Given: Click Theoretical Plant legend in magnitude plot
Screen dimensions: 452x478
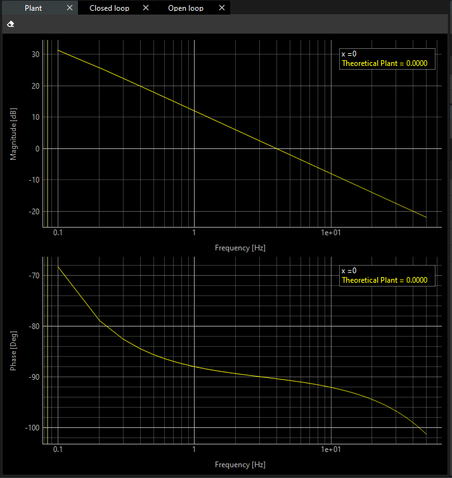Looking at the screenshot, I should tap(384, 63).
